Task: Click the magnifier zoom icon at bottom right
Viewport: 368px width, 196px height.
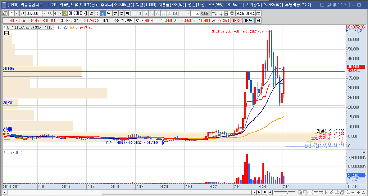Action: click(348, 193)
